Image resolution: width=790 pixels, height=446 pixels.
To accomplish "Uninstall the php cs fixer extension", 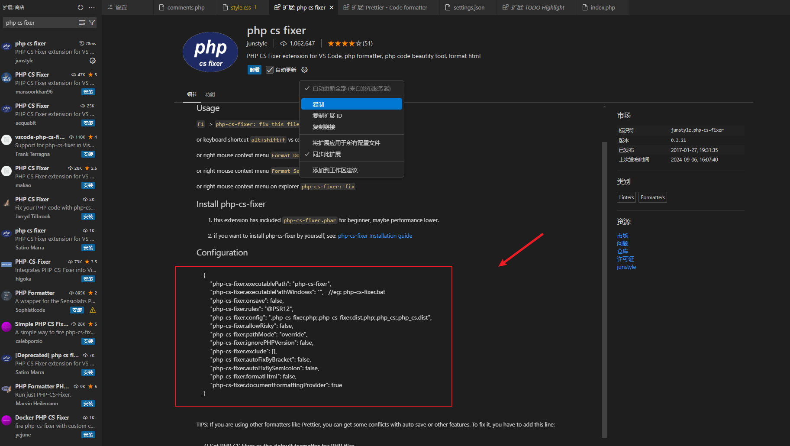I will coord(255,70).
